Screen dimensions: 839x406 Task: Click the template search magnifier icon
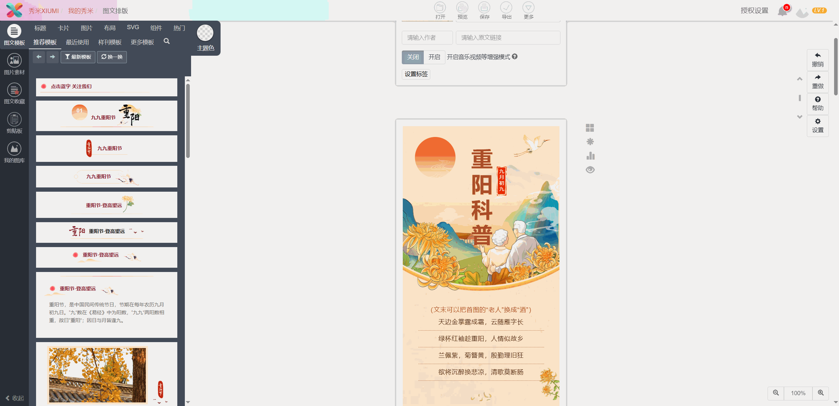pos(166,41)
